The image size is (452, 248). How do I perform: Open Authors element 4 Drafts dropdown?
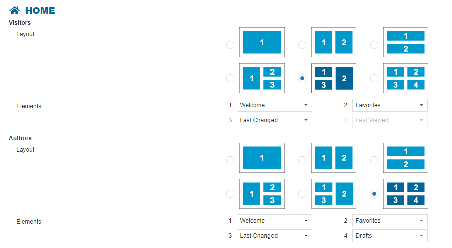[x=390, y=236]
